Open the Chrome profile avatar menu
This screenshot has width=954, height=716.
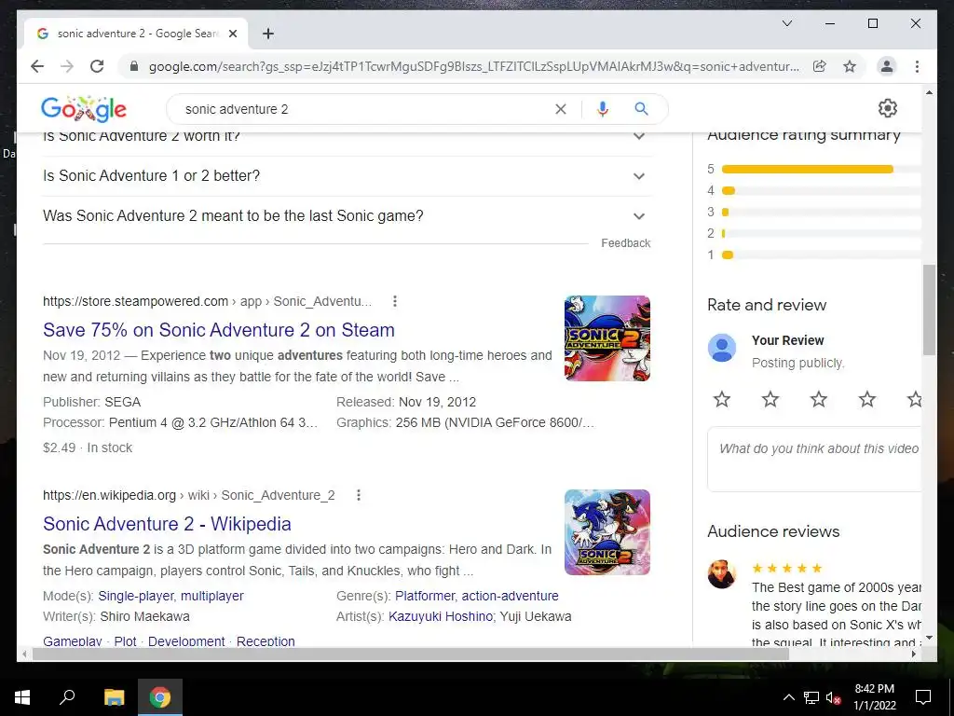887,66
